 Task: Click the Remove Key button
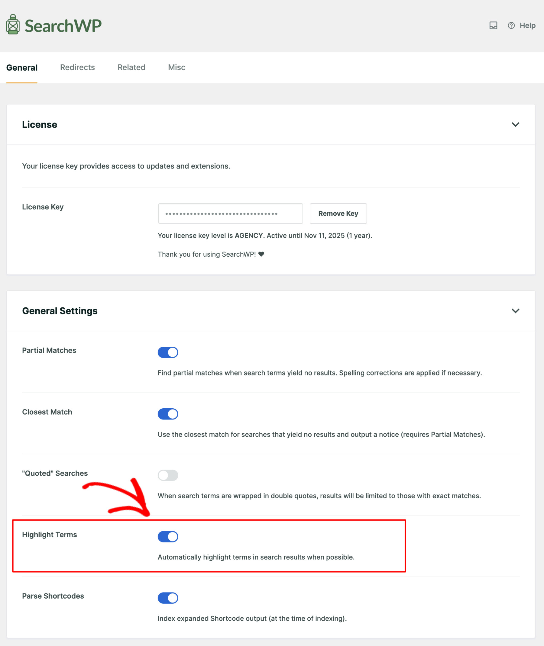[x=338, y=213]
